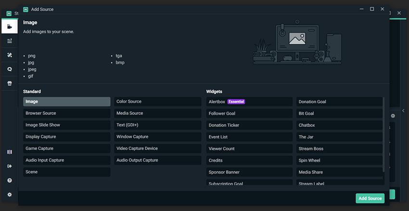
Task: Select Media Share widget
Action: [x=339, y=172]
